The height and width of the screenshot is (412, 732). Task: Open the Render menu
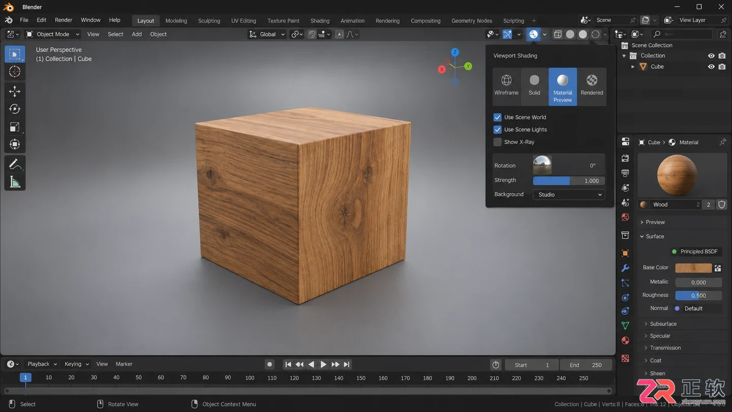64,20
